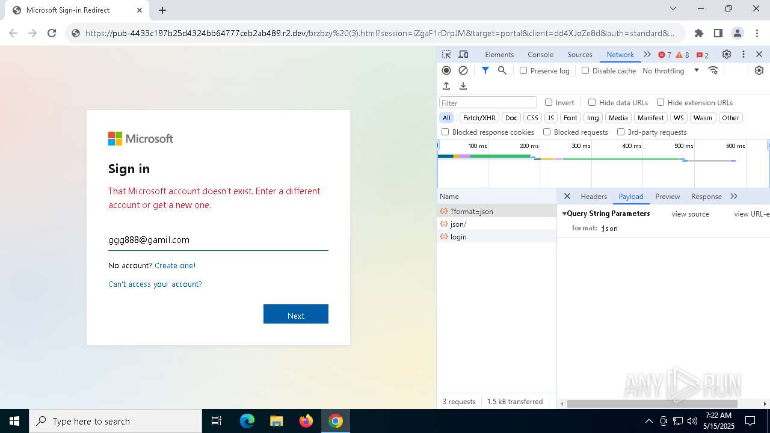Open network settings gear icon

(759, 70)
